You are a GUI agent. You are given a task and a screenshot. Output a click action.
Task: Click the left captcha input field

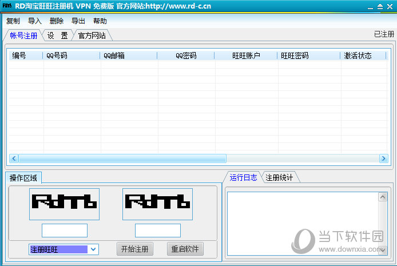coord(65,231)
